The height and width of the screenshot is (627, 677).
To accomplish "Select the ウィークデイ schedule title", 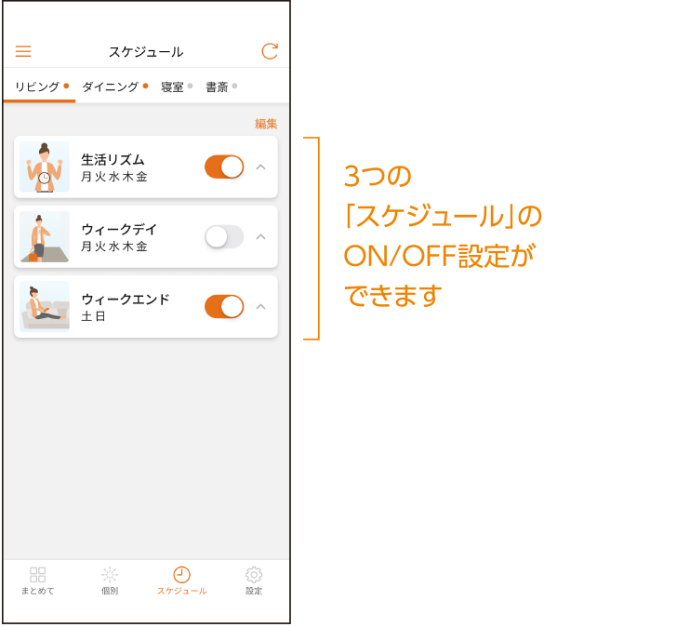I will pyautogui.click(x=119, y=229).
